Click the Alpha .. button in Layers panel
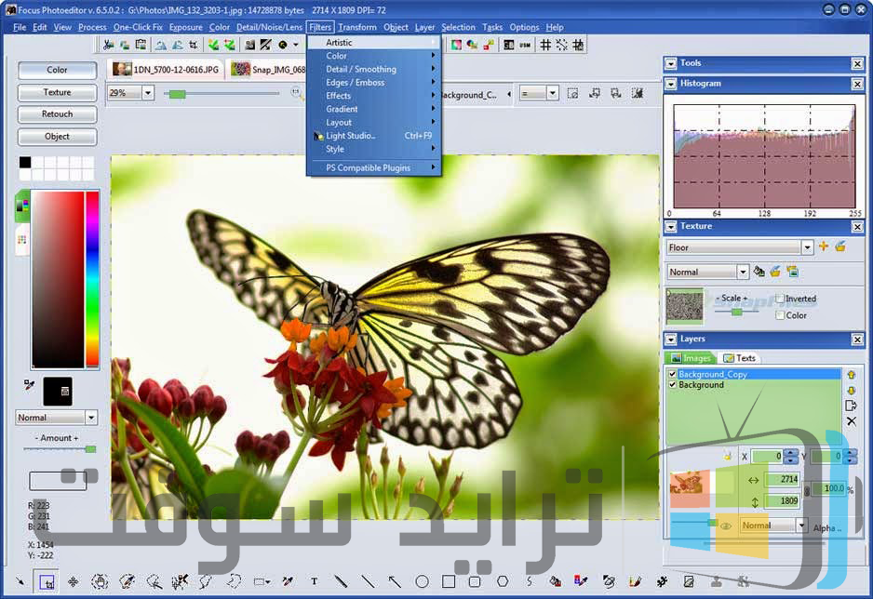 tap(827, 527)
